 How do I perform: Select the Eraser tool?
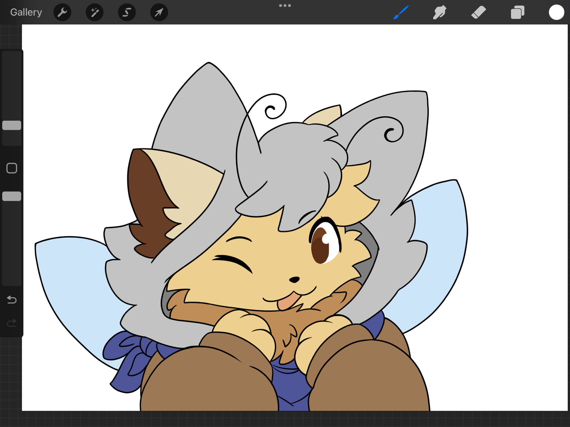pyautogui.click(x=479, y=12)
